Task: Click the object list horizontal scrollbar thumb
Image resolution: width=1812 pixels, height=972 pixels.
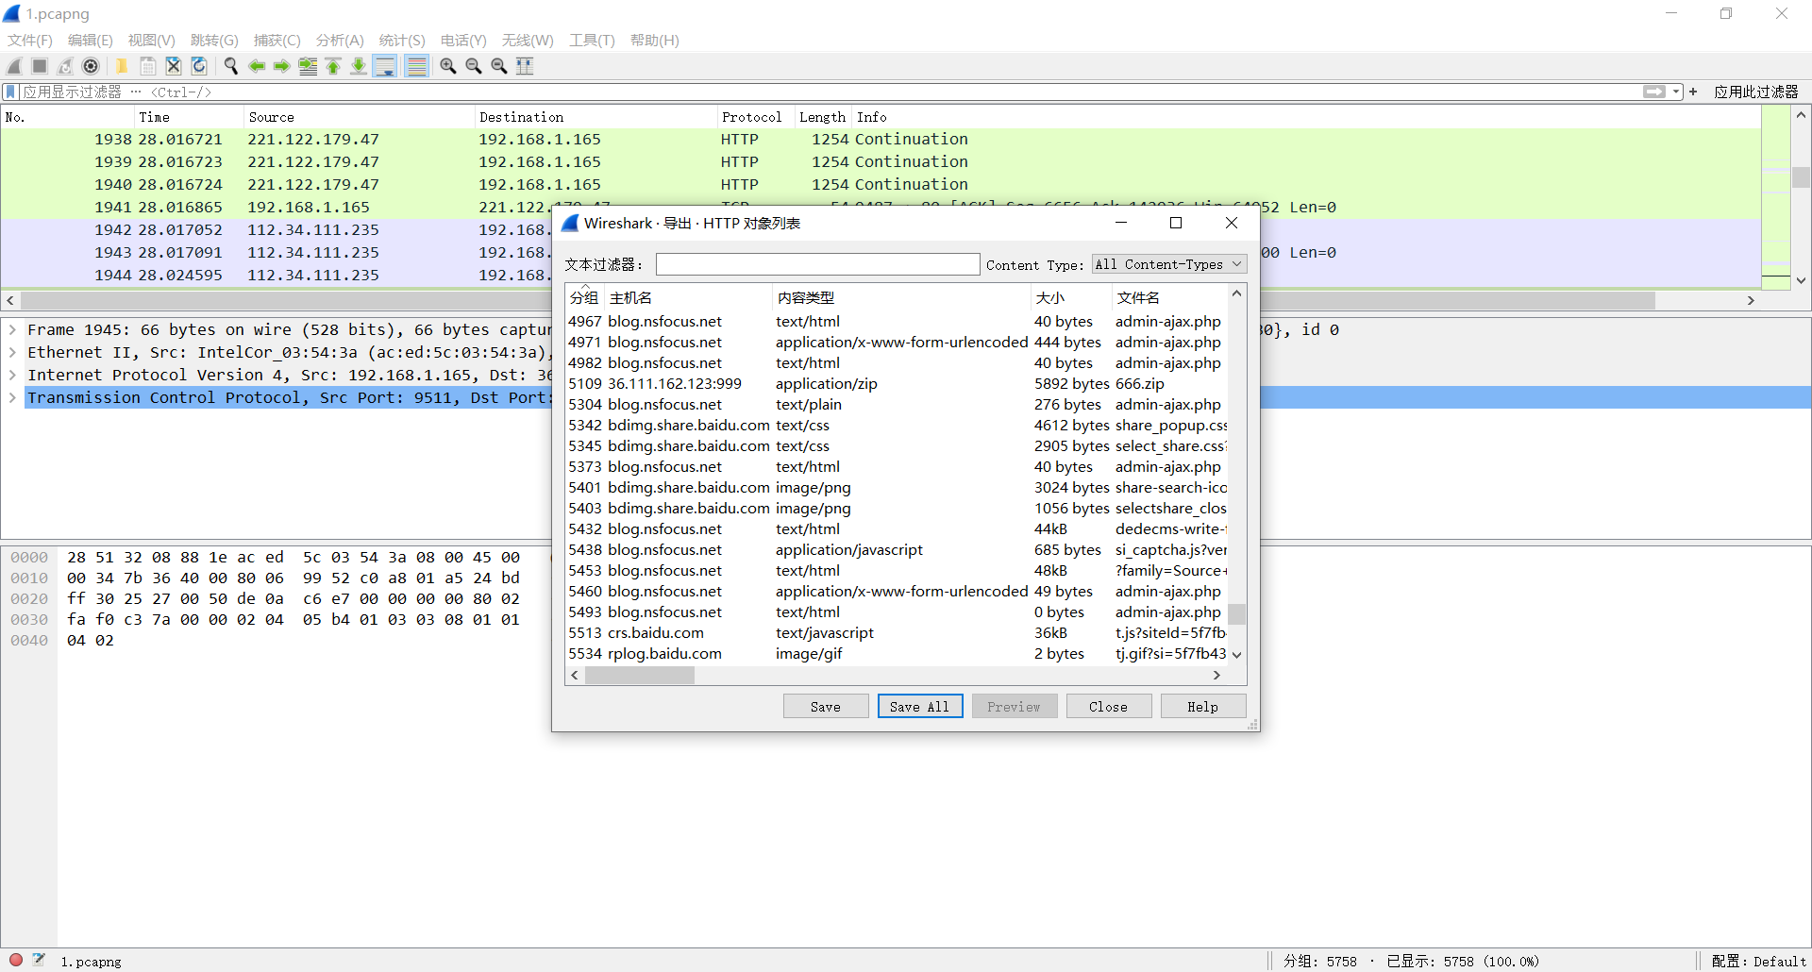Action: [x=640, y=675]
